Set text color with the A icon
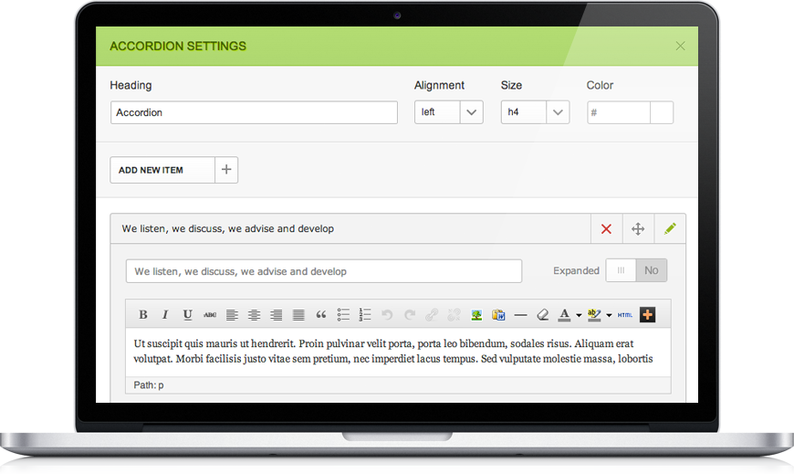Image resolution: width=794 pixels, height=474 pixels. 564,315
